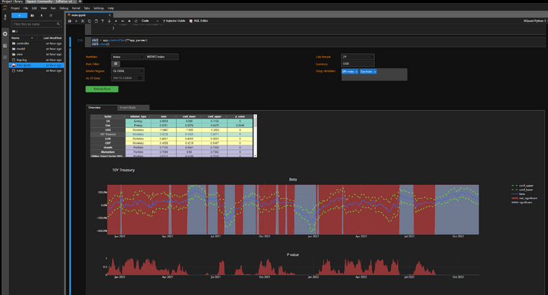
Task: Click the Port. Filter icon button
Action: tap(116, 64)
